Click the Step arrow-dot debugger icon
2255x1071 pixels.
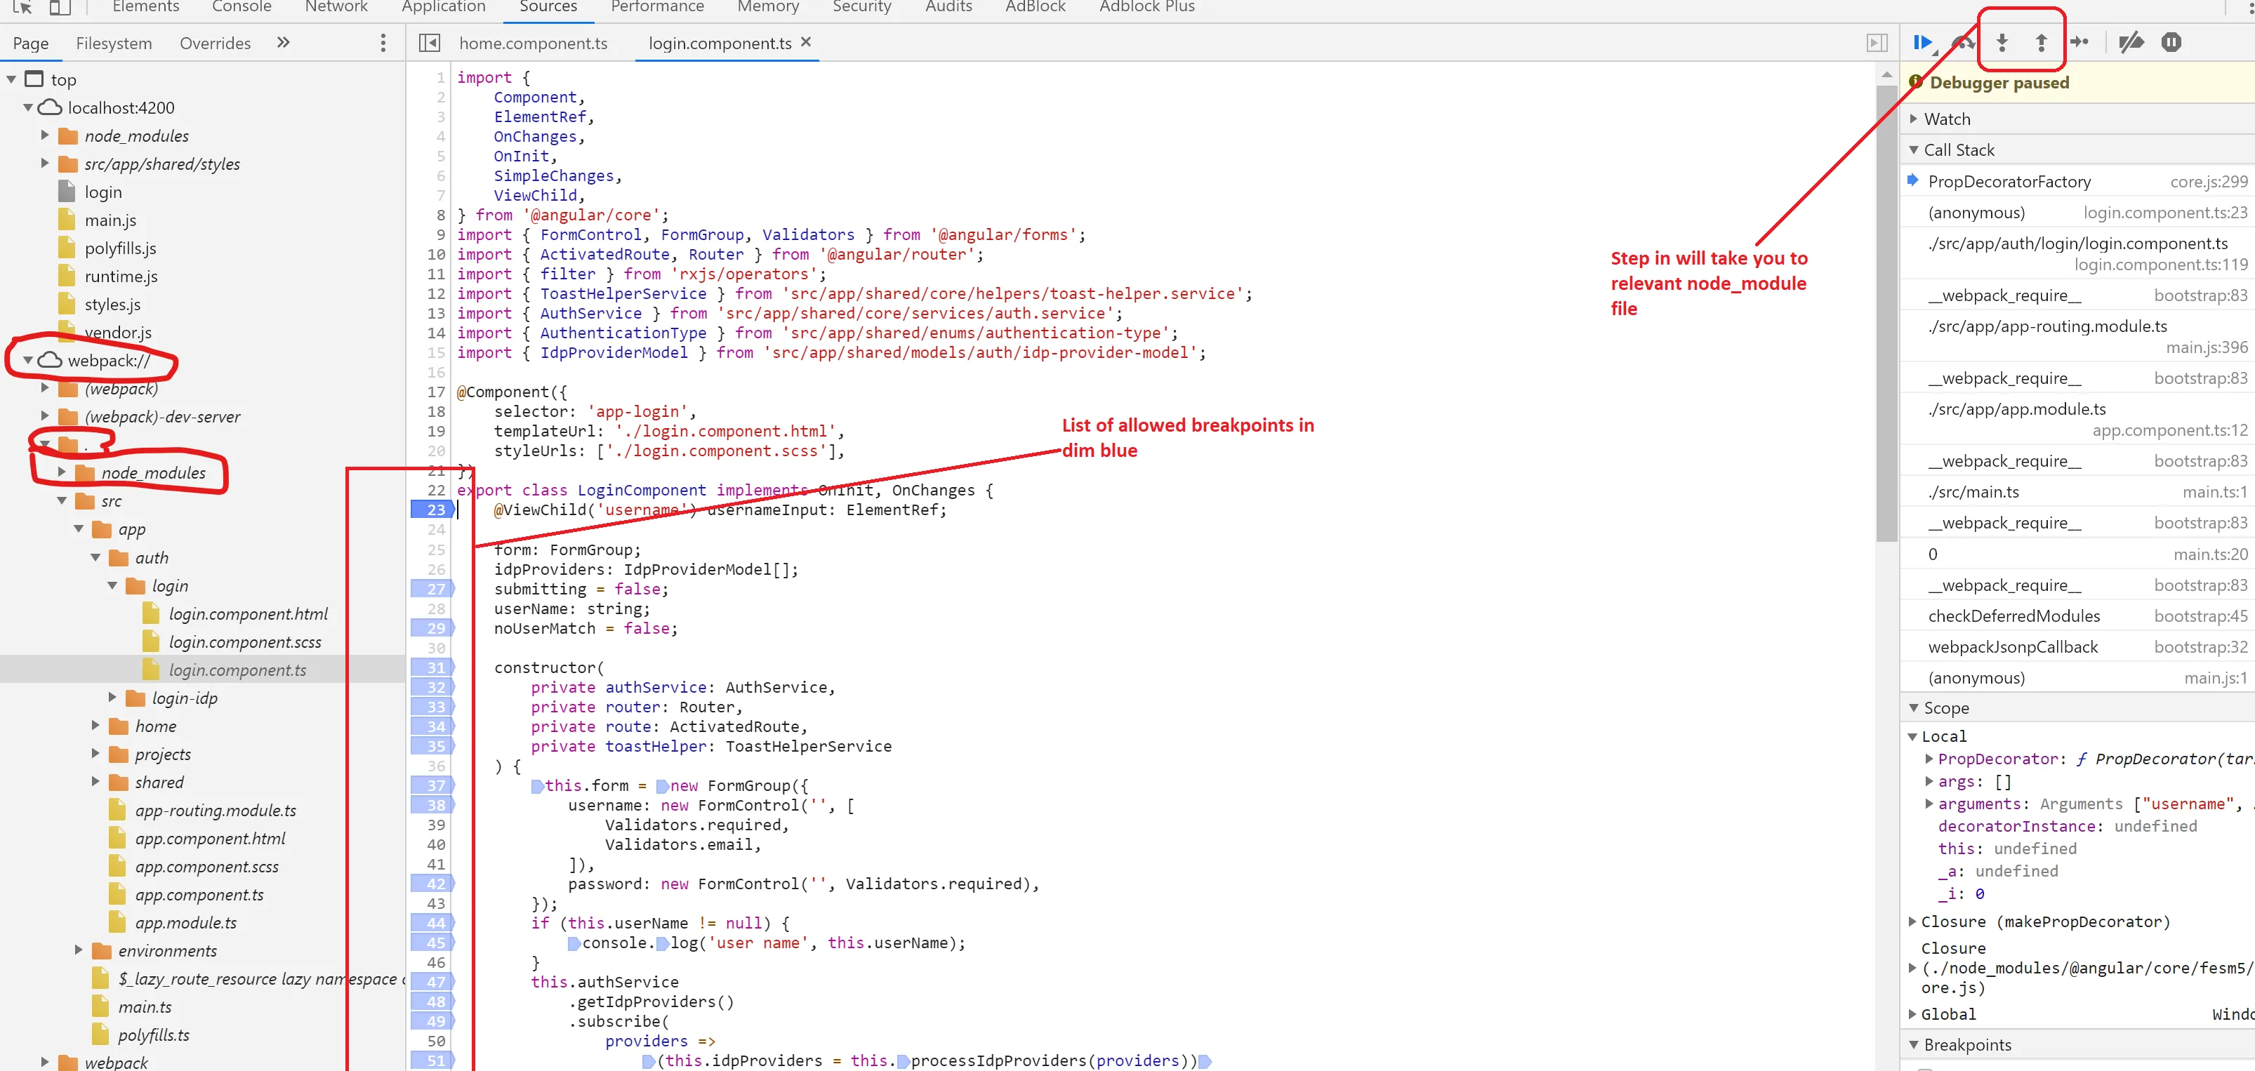[x=2080, y=42]
